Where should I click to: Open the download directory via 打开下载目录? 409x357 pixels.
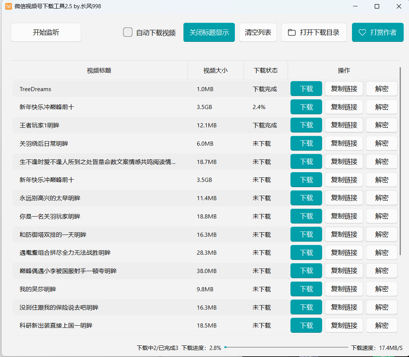click(x=314, y=32)
